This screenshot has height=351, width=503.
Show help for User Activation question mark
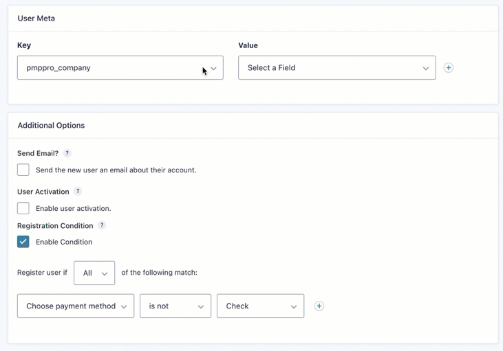[78, 192]
